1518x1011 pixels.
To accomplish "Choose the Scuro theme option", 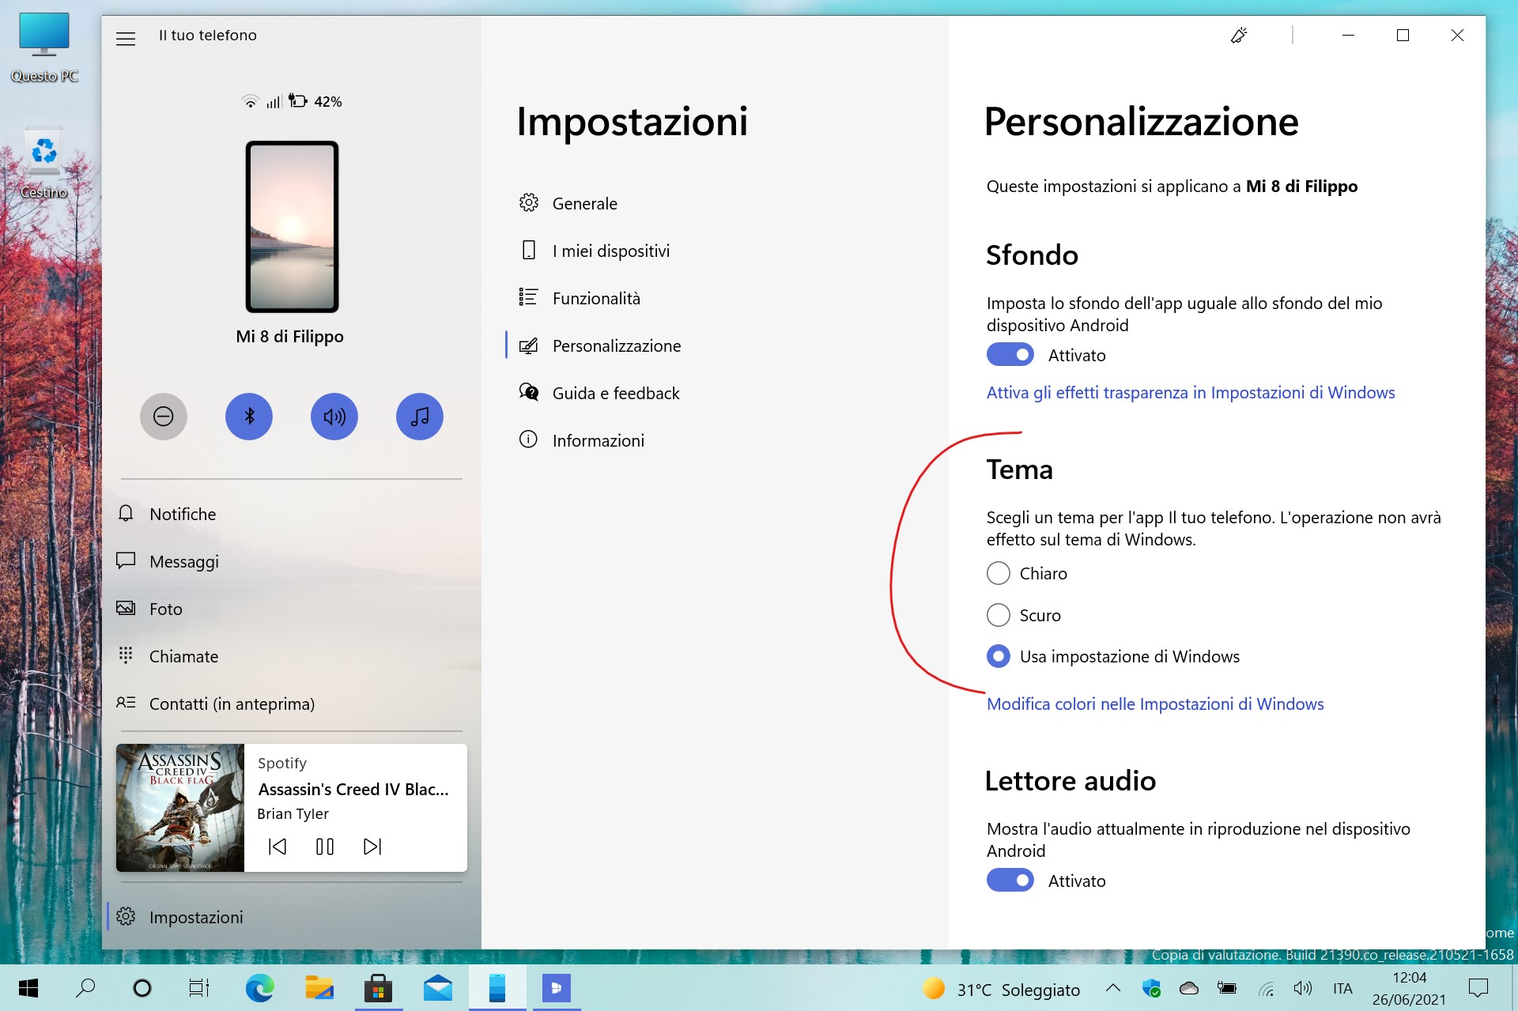I will (x=999, y=615).
